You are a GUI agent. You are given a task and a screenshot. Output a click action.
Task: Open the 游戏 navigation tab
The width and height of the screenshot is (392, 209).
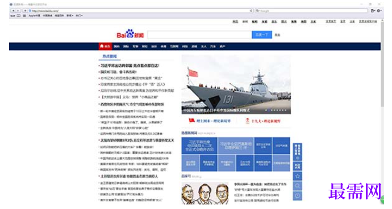tap(194, 46)
